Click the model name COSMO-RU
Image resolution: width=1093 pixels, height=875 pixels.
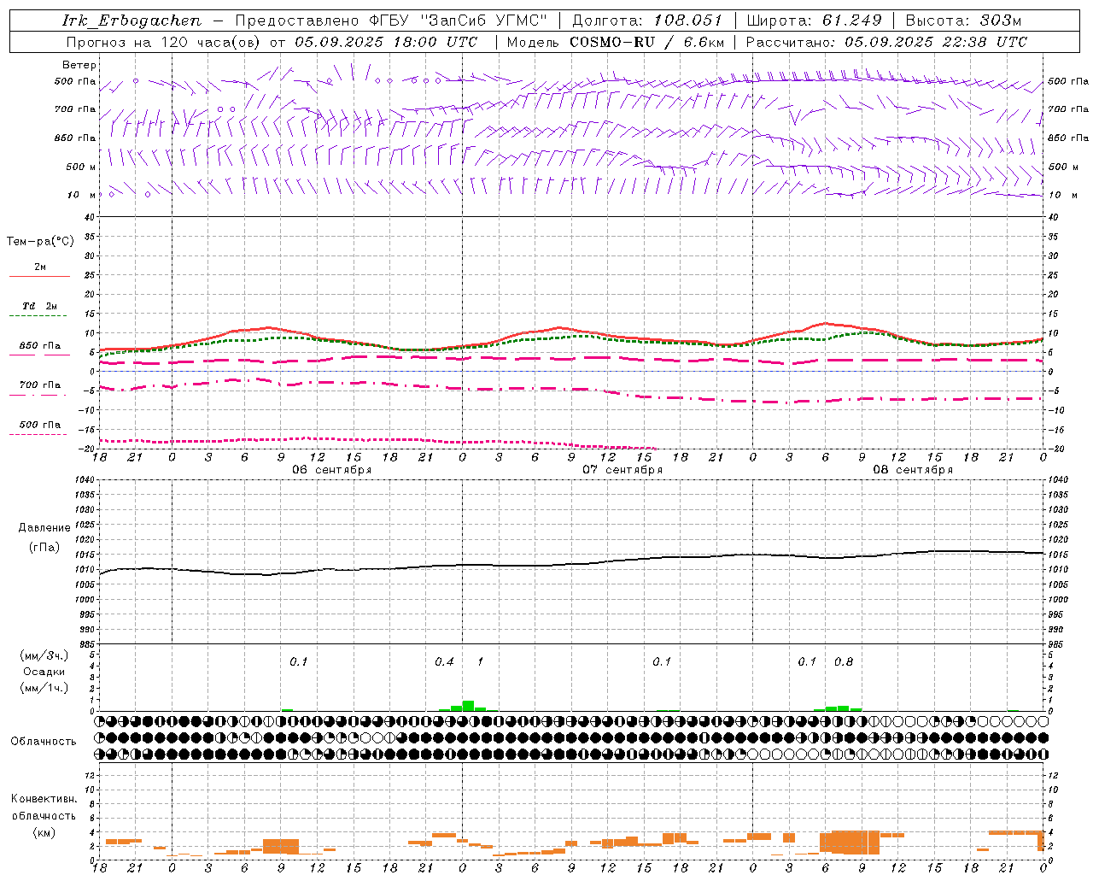611,42
